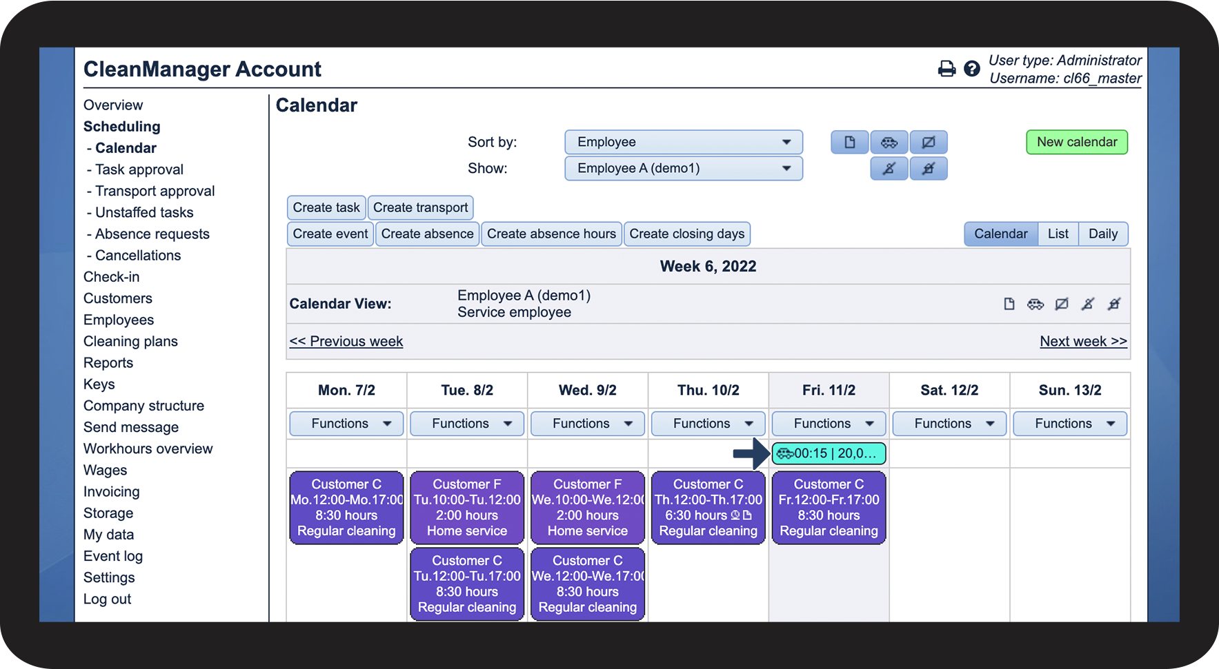Screen dimensions: 1219x669
Task: Switch to the List view tab
Action: [1058, 234]
